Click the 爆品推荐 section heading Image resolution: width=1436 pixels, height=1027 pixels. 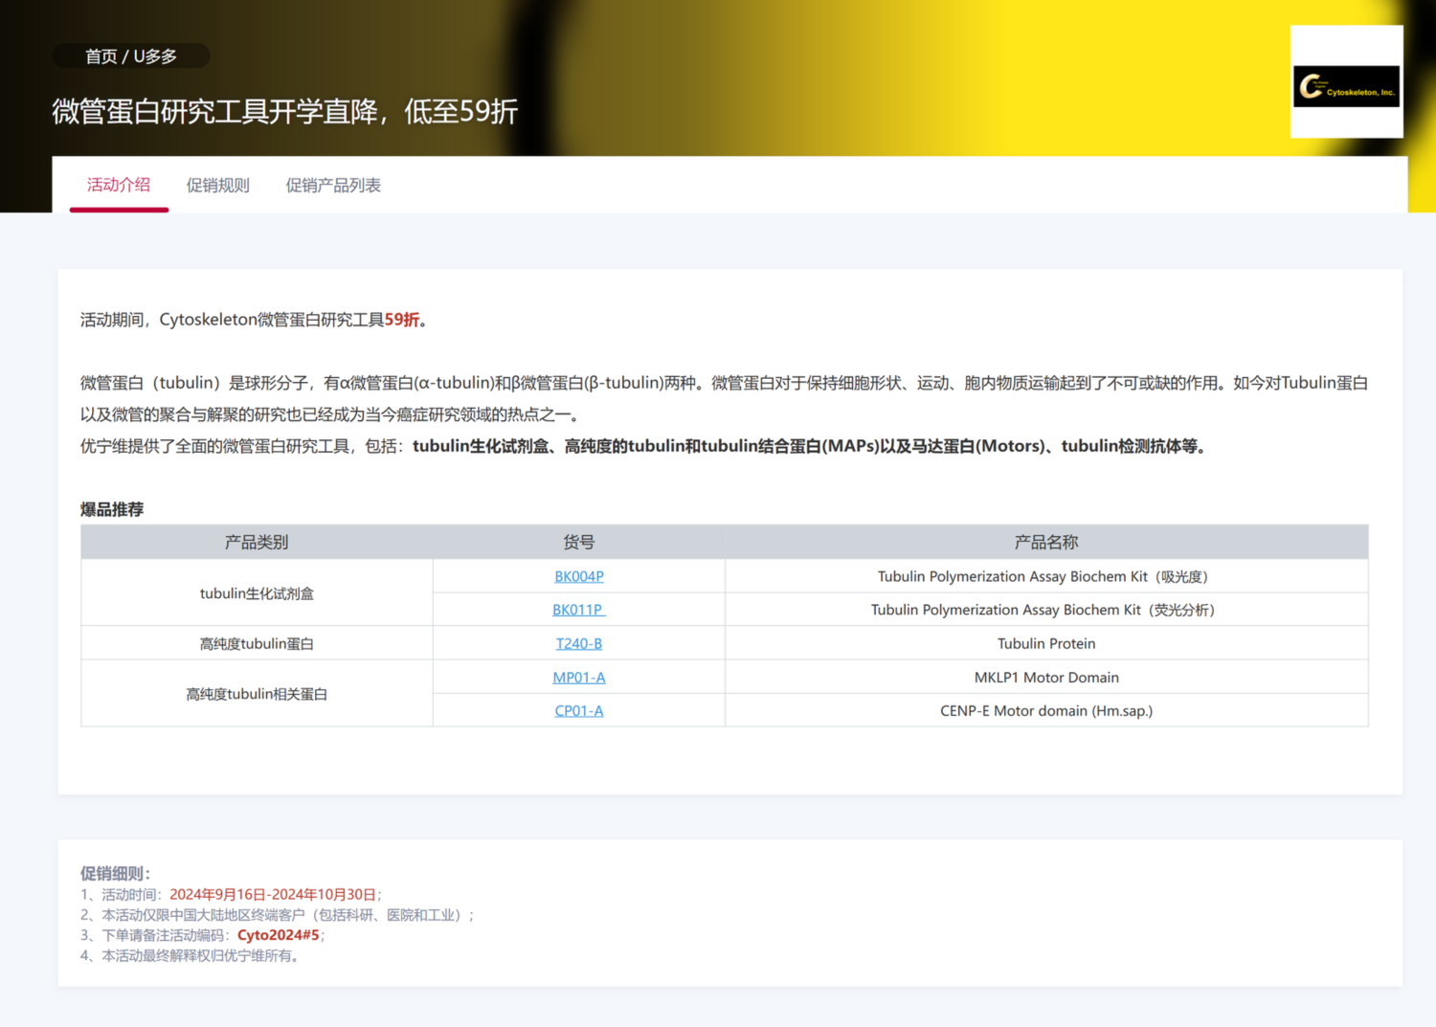112,509
